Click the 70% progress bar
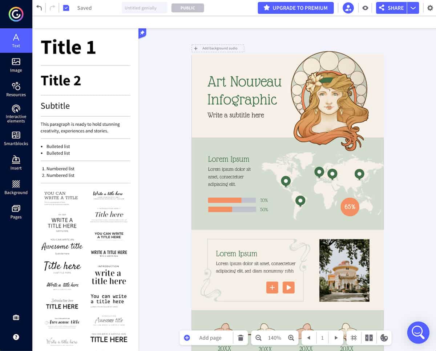Image resolution: width=436 pixels, height=351 pixels. tap(232, 200)
